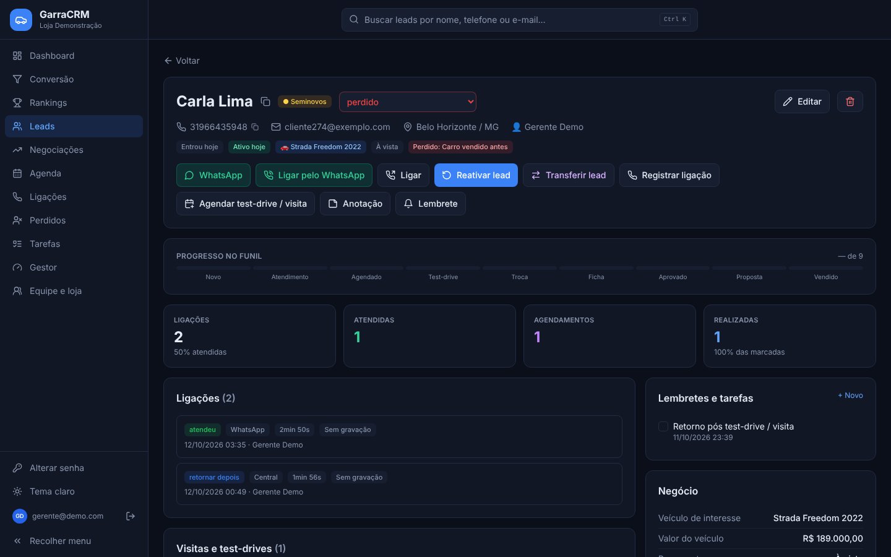Copy phone number 31966435948 with the copy icon

pyautogui.click(x=255, y=127)
